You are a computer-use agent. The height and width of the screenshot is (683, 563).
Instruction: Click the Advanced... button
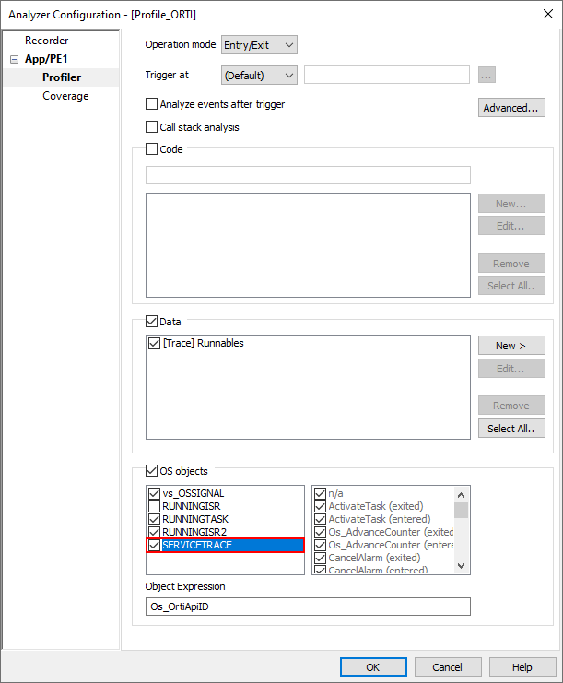(511, 108)
